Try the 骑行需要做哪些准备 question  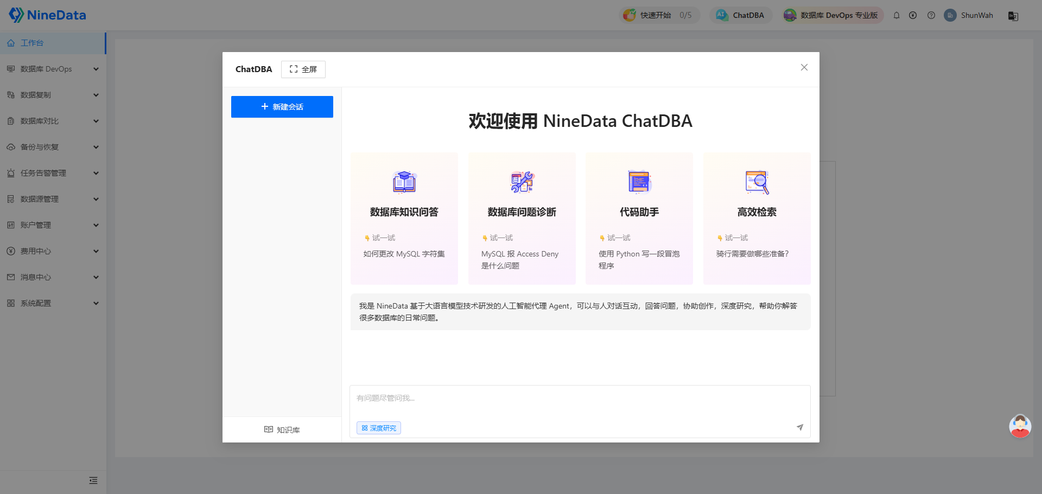pos(753,254)
